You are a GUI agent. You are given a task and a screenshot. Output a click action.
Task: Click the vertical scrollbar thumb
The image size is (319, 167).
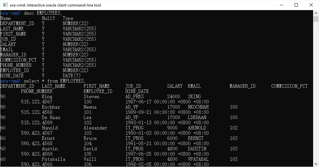click(316, 19)
